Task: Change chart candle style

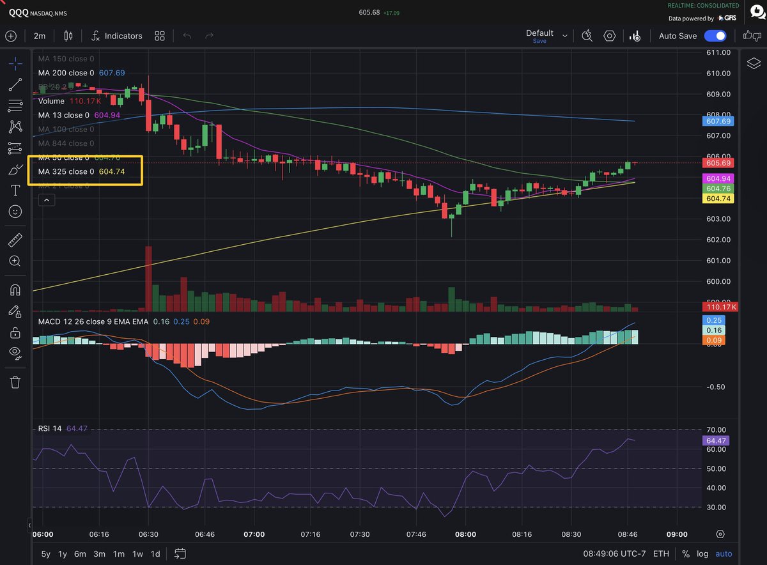Action: (69, 36)
